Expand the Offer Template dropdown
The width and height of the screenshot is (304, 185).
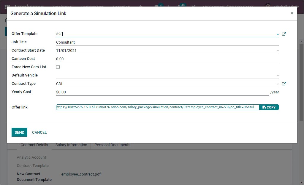point(277,34)
